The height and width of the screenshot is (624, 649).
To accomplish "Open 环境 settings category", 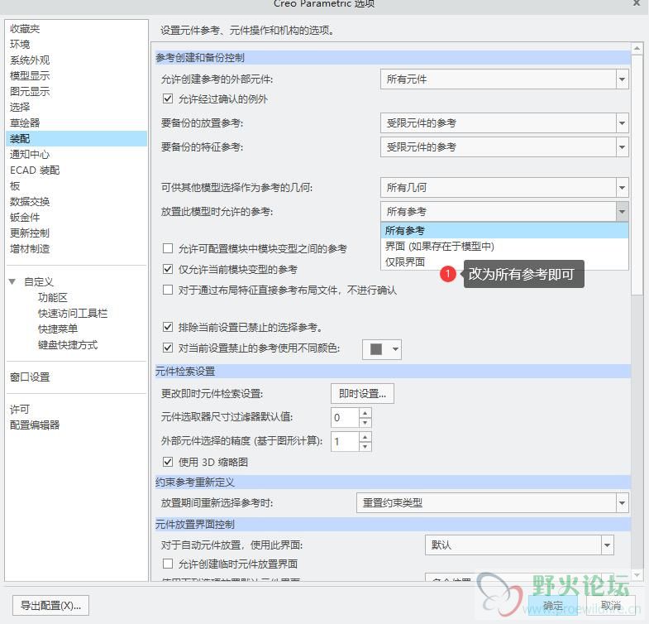I will pyautogui.click(x=20, y=45).
